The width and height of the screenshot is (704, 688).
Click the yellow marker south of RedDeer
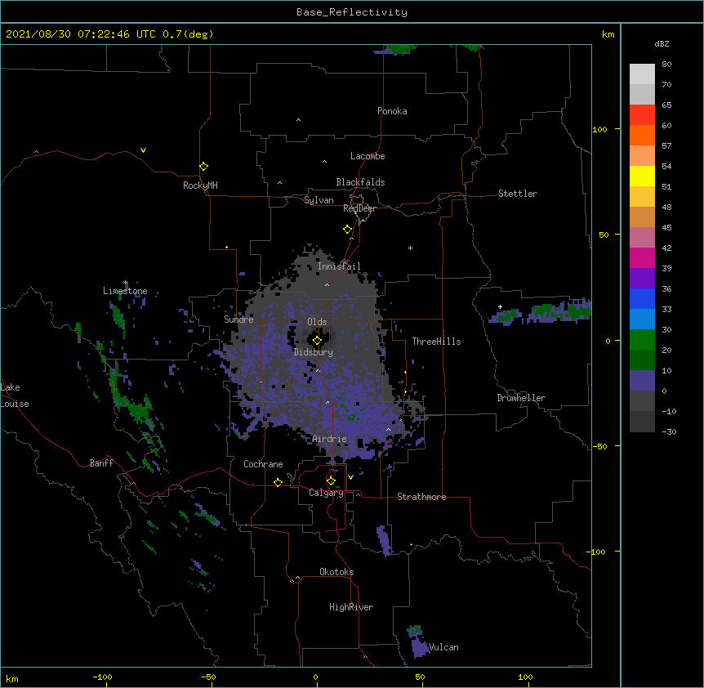point(348,230)
